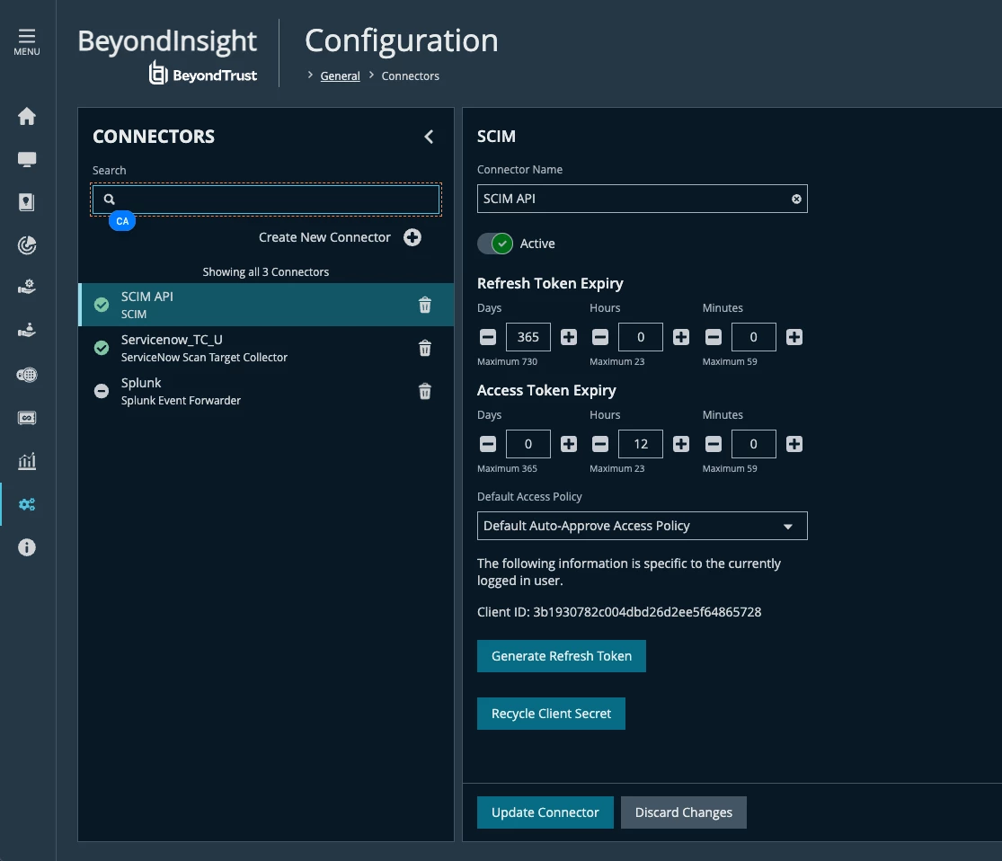Increase Access Token Expiry hours

681,444
